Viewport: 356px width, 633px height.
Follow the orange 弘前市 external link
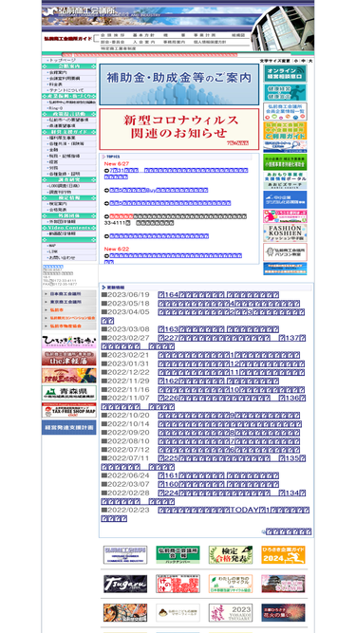coord(69,310)
